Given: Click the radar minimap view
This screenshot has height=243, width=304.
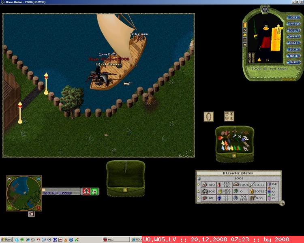Looking at the screenshot, I should 24,194.
